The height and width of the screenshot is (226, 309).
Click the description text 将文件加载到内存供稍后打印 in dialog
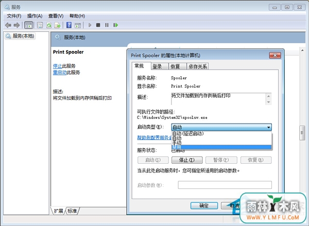point(201,96)
